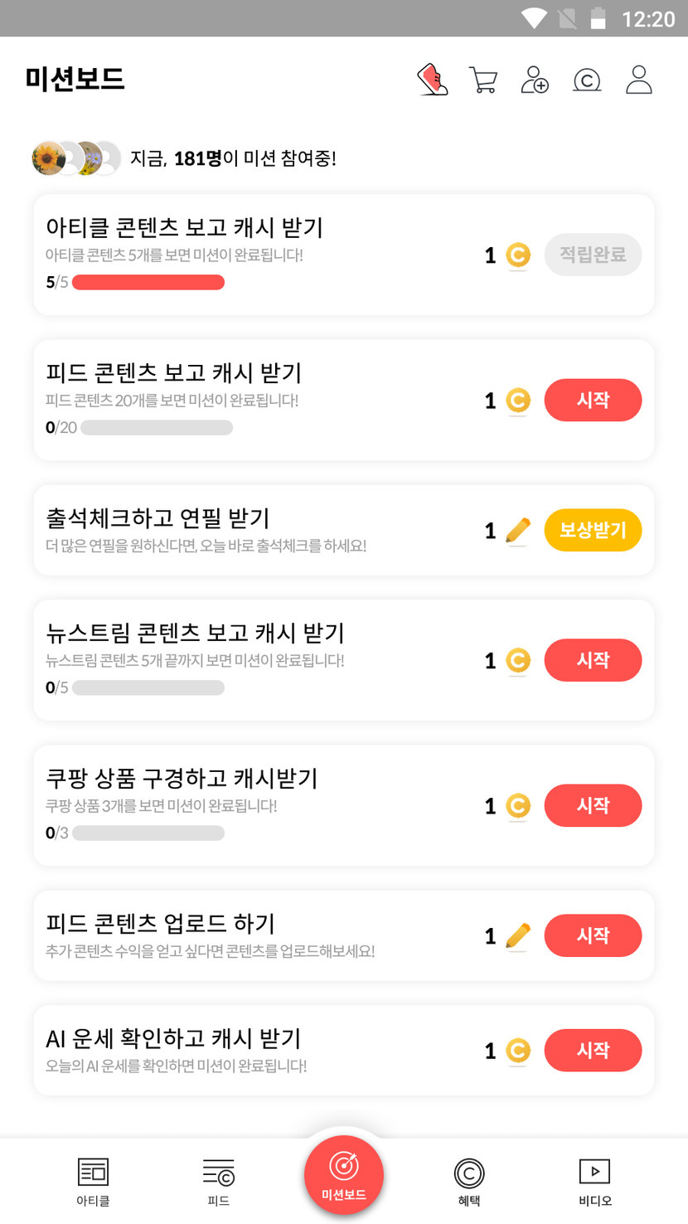The image size is (688, 1224).
Task: Switch to the 아티클 tab
Action: pyautogui.click(x=93, y=1181)
